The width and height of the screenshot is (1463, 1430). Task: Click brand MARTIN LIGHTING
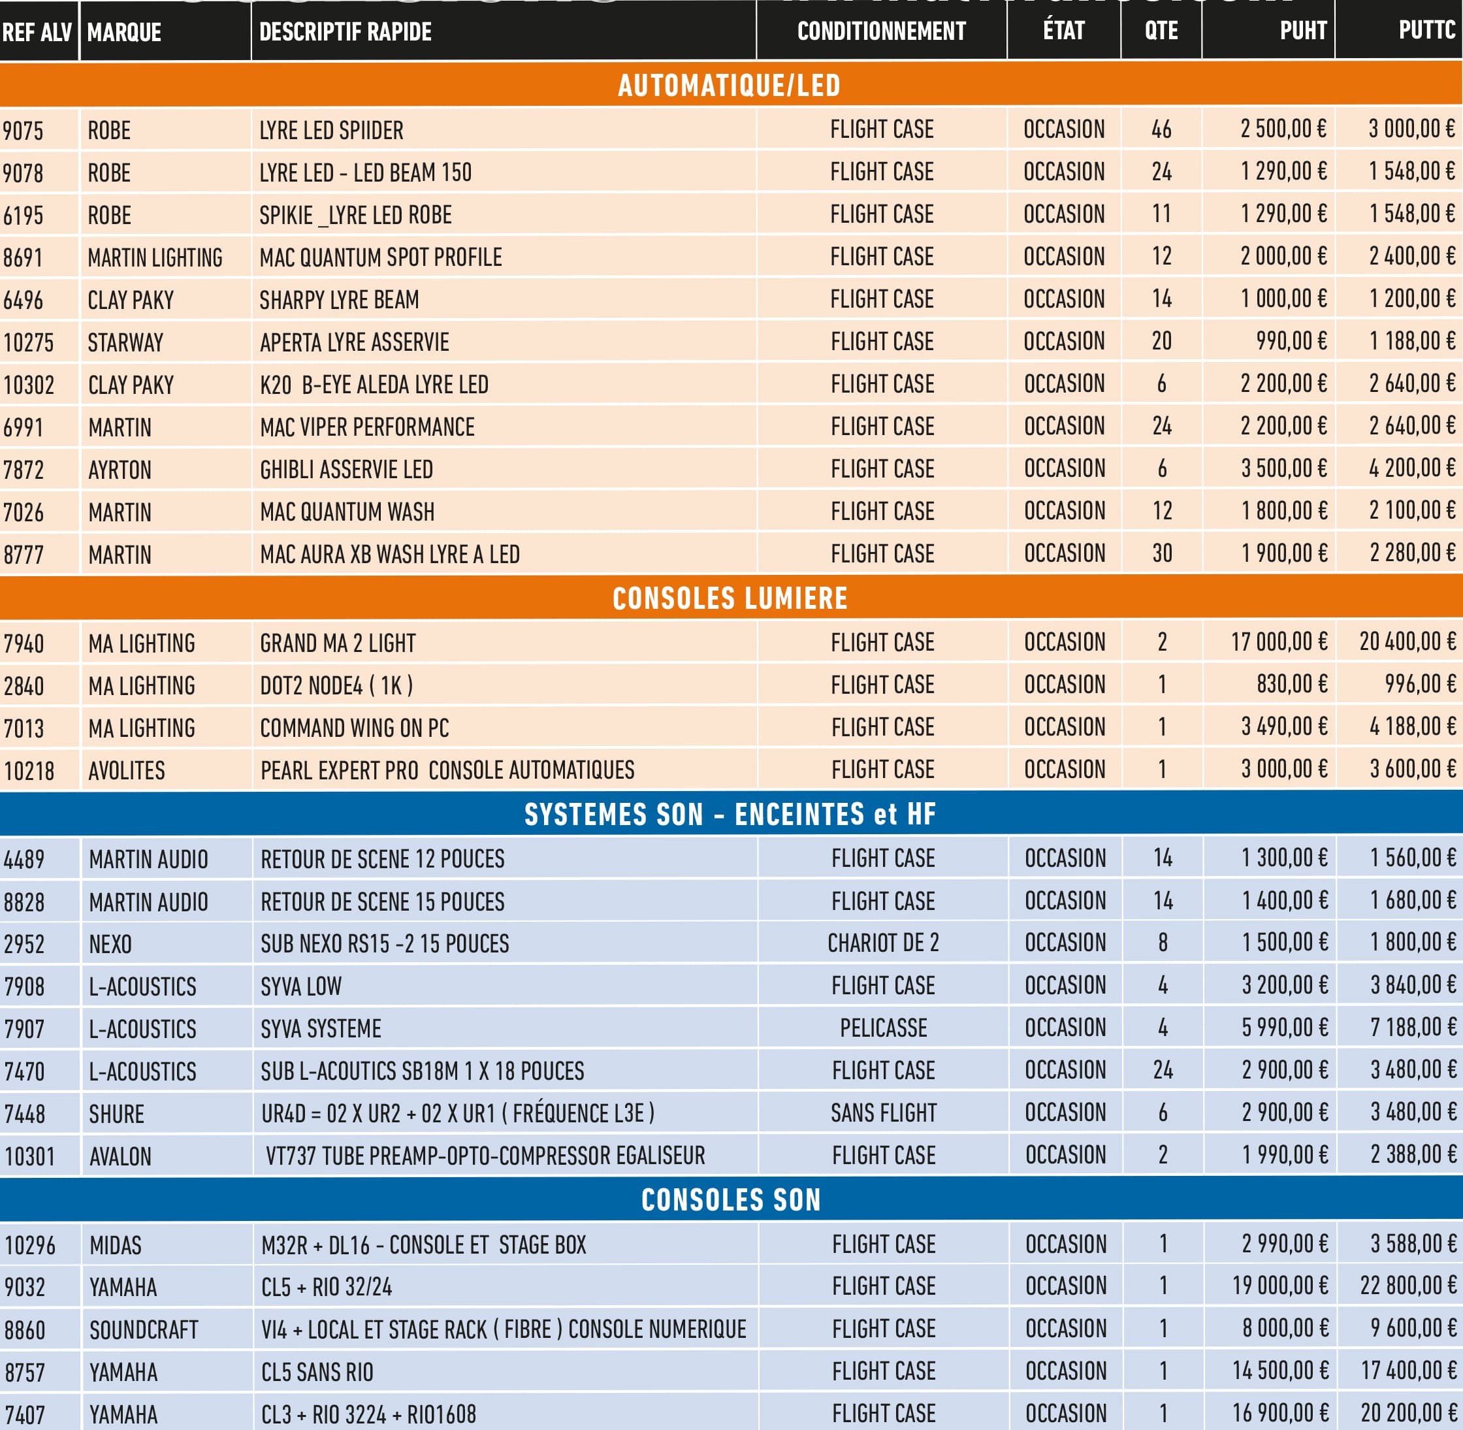[x=155, y=257]
